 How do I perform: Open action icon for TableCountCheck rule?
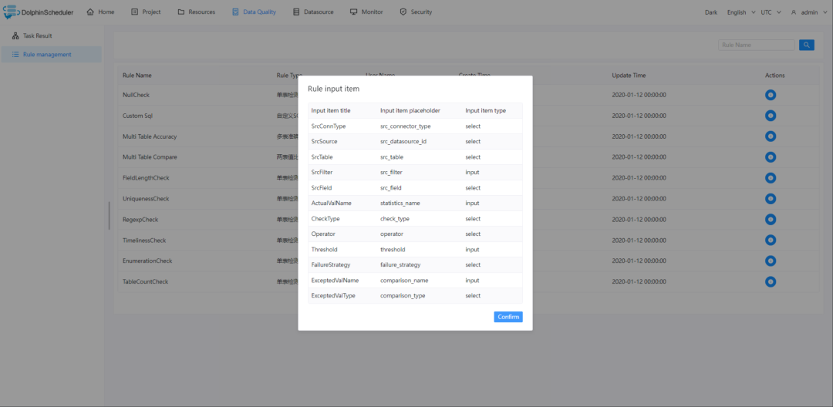pos(771,282)
